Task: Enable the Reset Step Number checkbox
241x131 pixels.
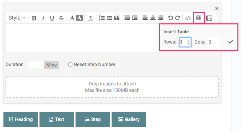Action: [x=70, y=64]
